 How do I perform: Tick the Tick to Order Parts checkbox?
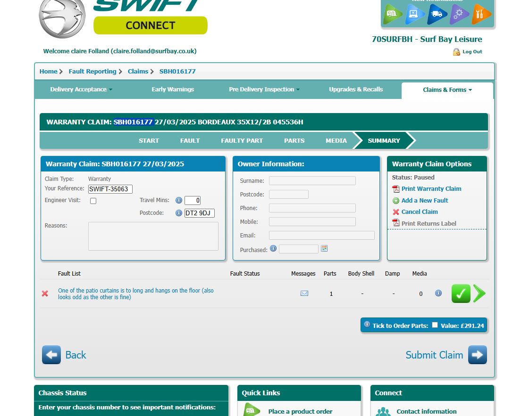pos(435,325)
